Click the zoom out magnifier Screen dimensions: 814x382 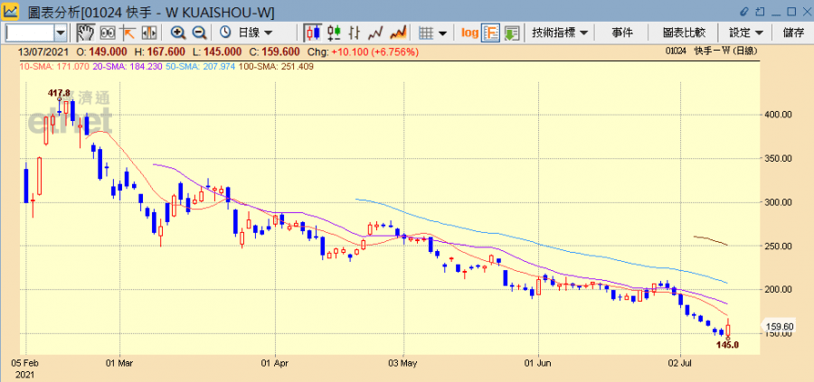tap(198, 33)
